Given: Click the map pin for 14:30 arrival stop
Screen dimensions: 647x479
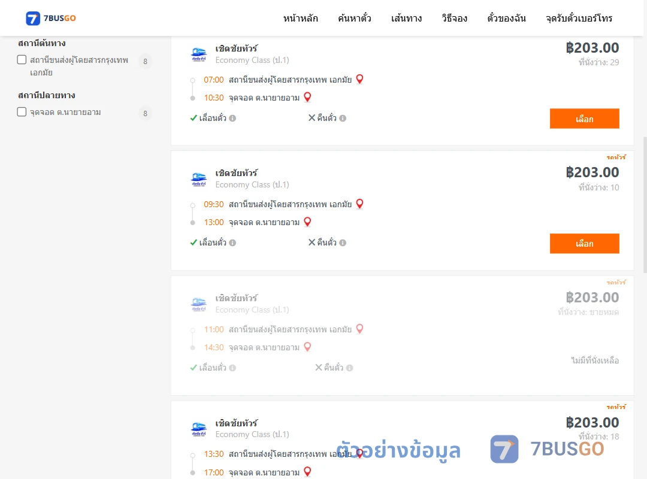Looking at the screenshot, I should point(307,347).
